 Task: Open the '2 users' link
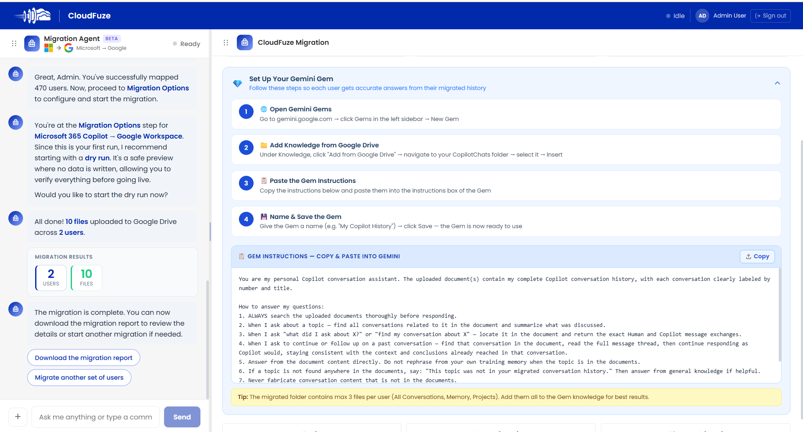(x=71, y=232)
